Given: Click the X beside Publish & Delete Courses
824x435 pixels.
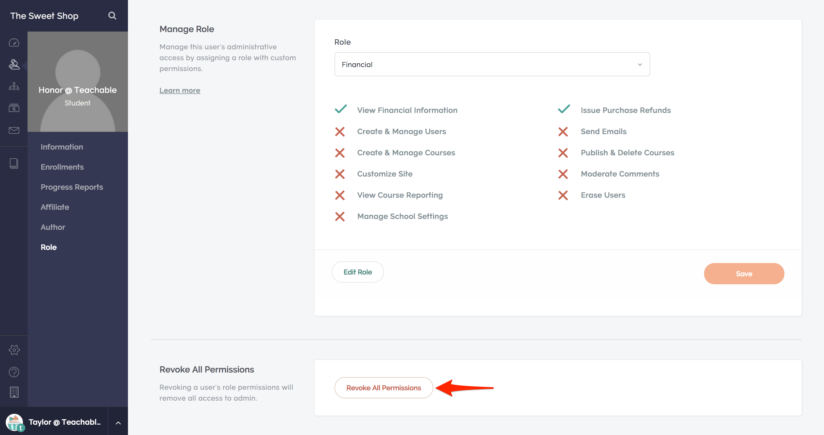Looking at the screenshot, I should point(563,153).
